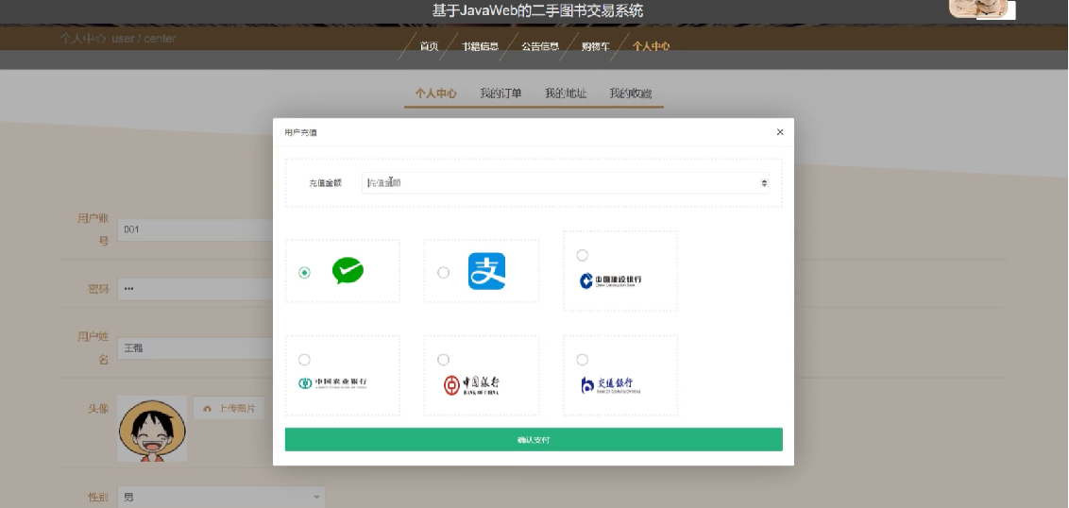Image resolution: width=1069 pixels, height=508 pixels.
Task: Open the 性别 dropdown
Action: point(221,497)
